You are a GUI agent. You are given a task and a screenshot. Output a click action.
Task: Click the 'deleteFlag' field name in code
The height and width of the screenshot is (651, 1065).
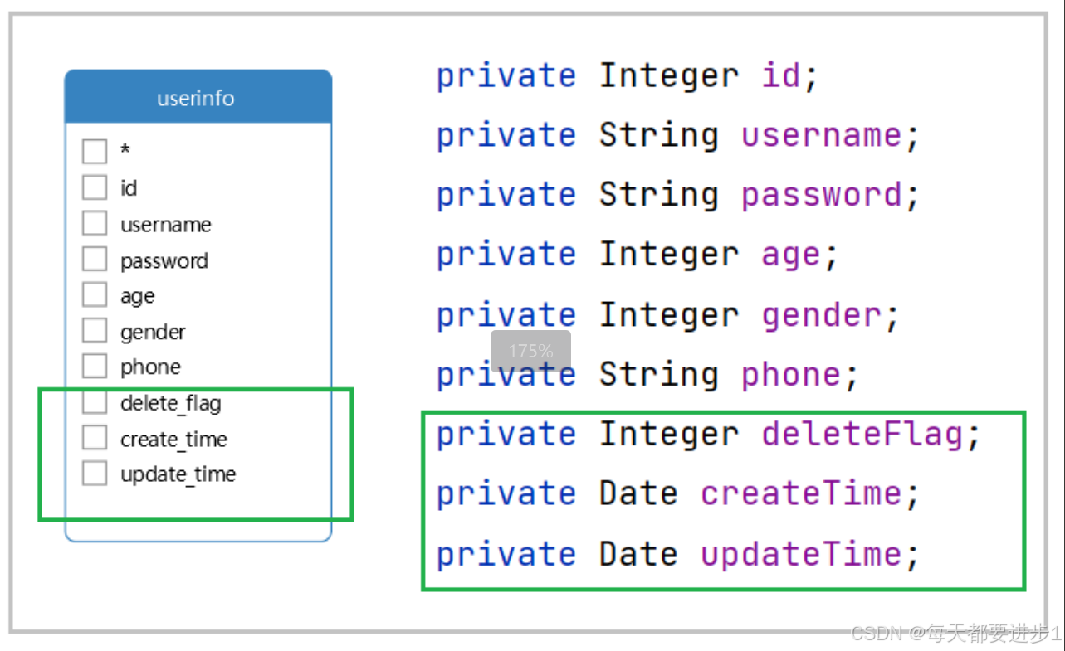click(862, 434)
